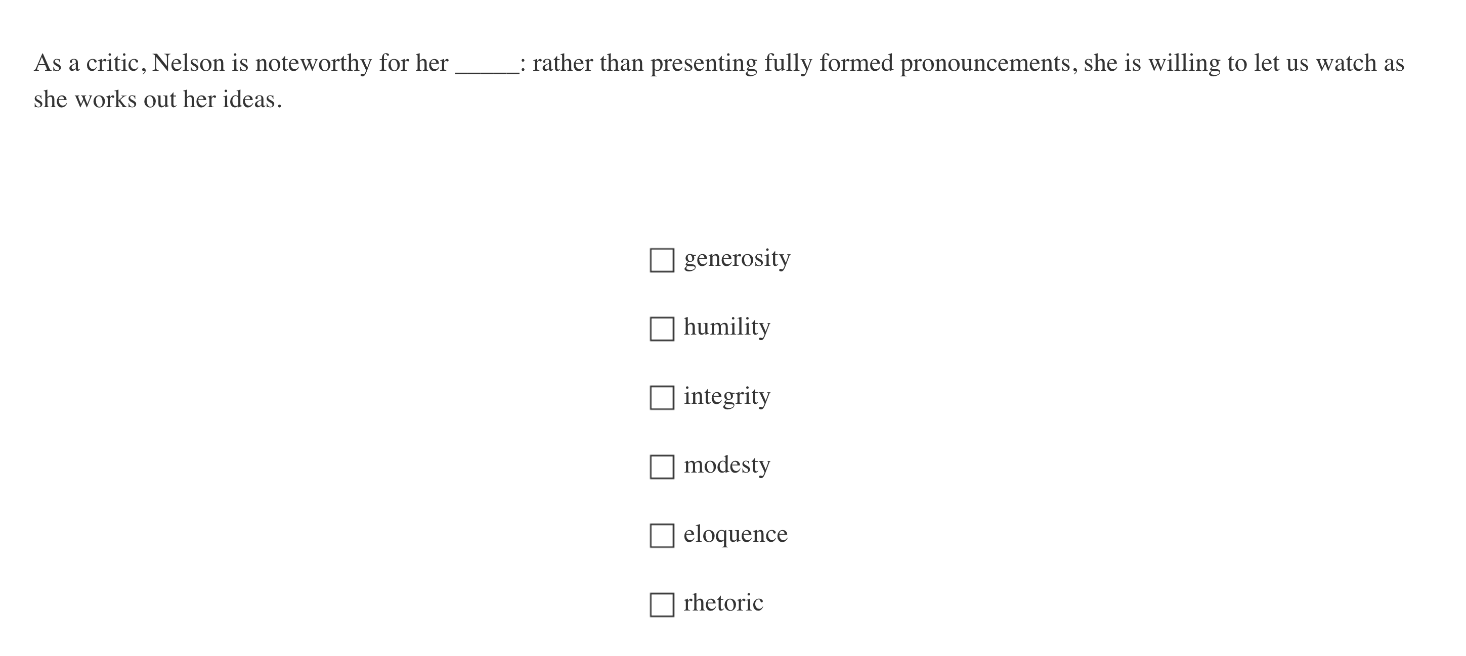Viewport: 1466px width, 656px height.
Task: Click the 'eloquence' option text
Action: pos(736,534)
